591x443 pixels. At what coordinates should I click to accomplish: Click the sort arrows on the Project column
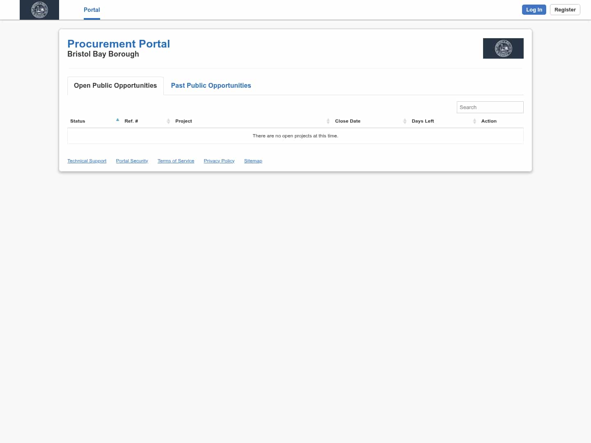tap(328, 121)
